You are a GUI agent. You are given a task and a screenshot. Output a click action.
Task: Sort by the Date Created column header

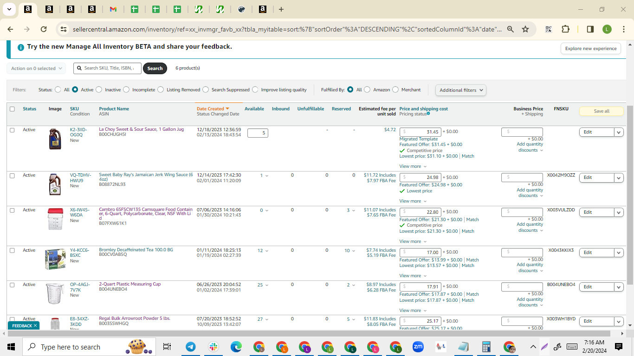(210, 109)
